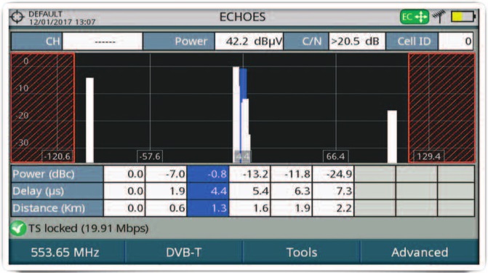Click the Power (dBc) row header
The height and width of the screenshot is (273, 488).
(57, 174)
